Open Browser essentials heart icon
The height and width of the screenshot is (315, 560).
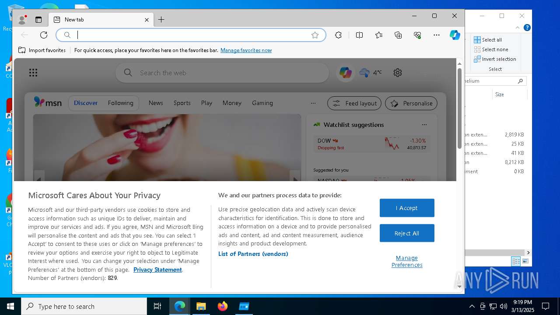[x=417, y=35]
